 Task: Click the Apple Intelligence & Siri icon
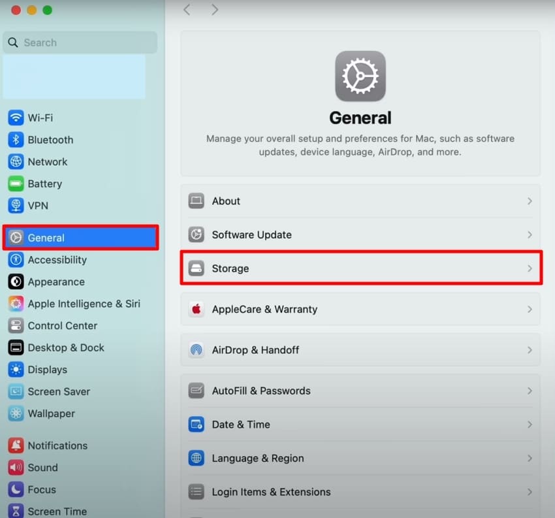pyautogui.click(x=16, y=303)
